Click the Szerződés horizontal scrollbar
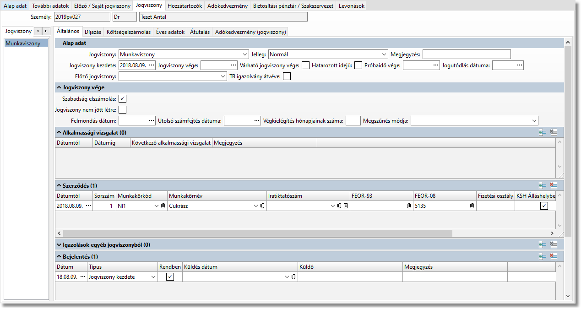The height and width of the screenshot is (309, 581). coord(258,233)
